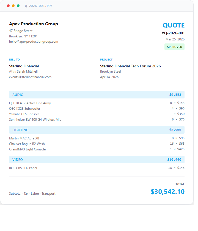
Task: Select the Brooklyn, NY 11201 line
Action: point(23,36)
